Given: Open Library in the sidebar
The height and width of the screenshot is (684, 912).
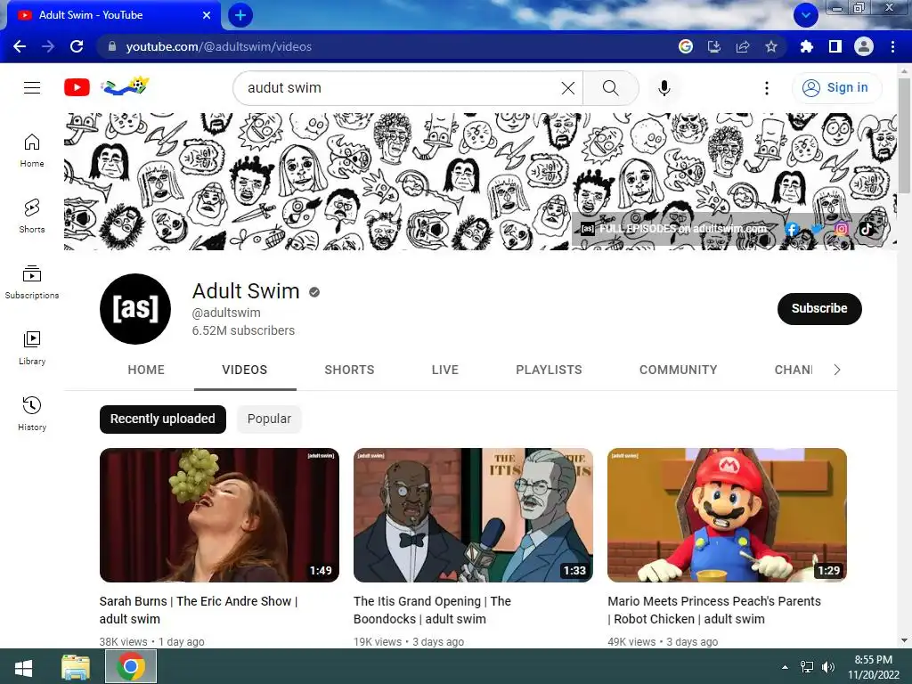Looking at the screenshot, I should point(32,348).
